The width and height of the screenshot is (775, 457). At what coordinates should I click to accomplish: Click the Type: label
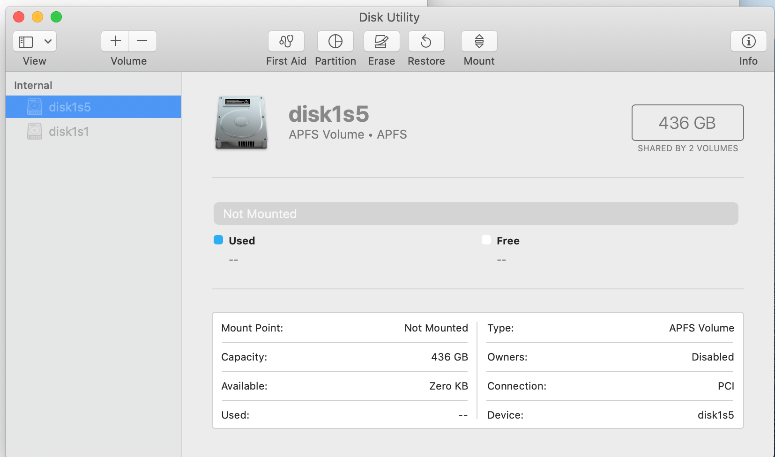click(500, 328)
